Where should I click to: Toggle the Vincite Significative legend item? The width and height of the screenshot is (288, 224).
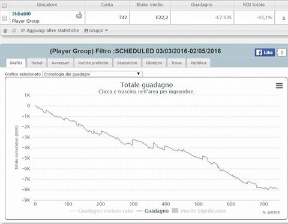[199, 211]
